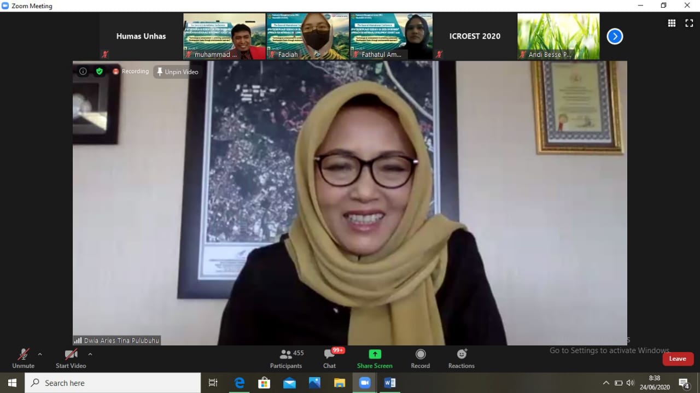This screenshot has width=700, height=393.
Task: Open the Participants panel
Action: click(285, 359)
